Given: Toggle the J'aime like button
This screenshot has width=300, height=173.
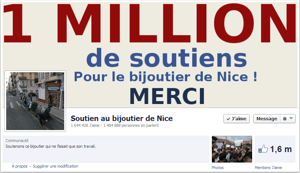Looking at the screenshot, I should pos(236,119).
